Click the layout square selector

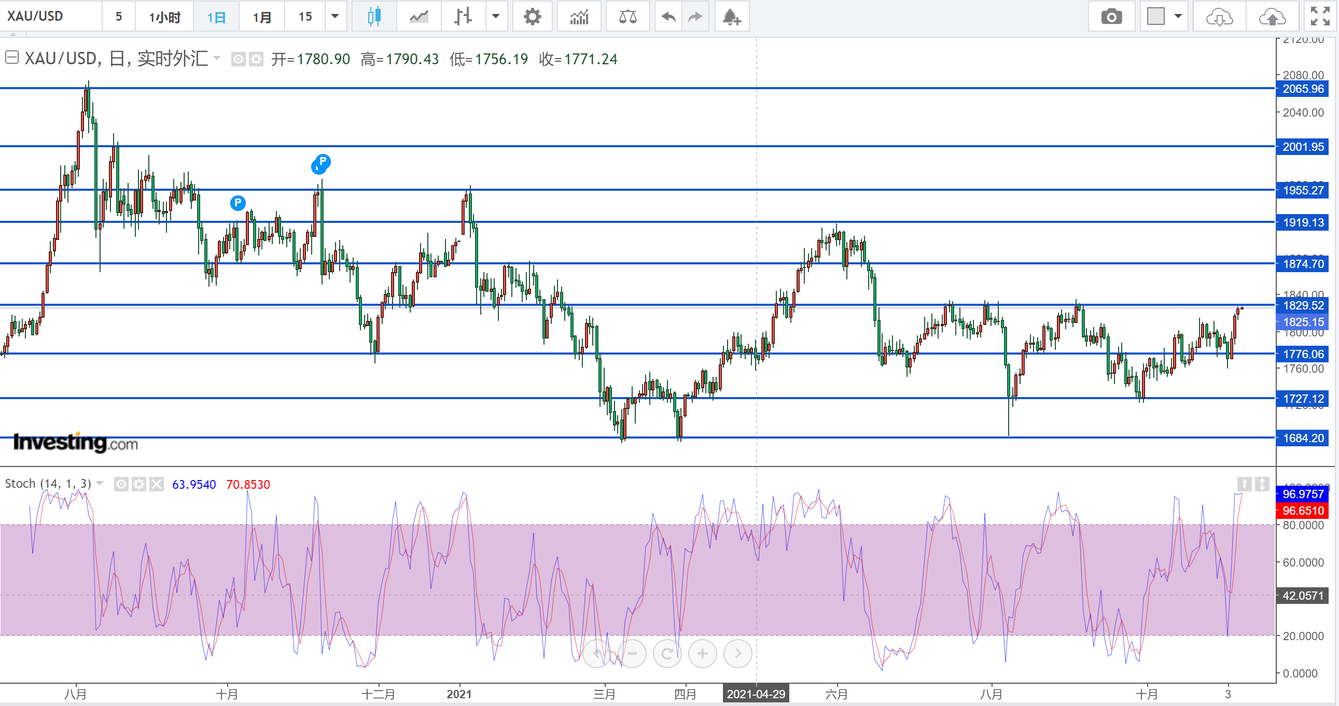pyautogui.click(x=1155, y=17)
